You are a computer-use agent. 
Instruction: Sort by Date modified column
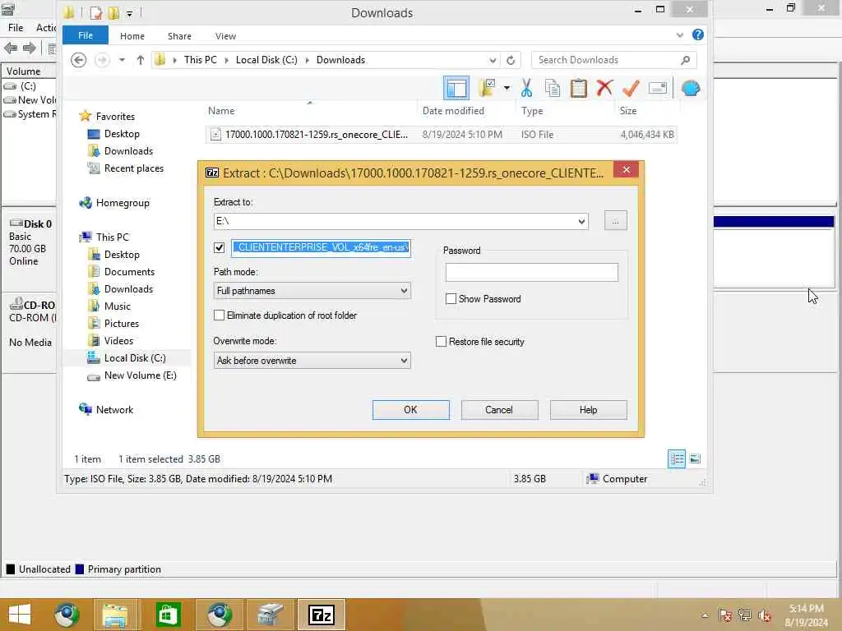point(453,111)
